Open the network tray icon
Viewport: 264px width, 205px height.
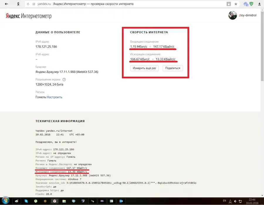pos(240,201)
